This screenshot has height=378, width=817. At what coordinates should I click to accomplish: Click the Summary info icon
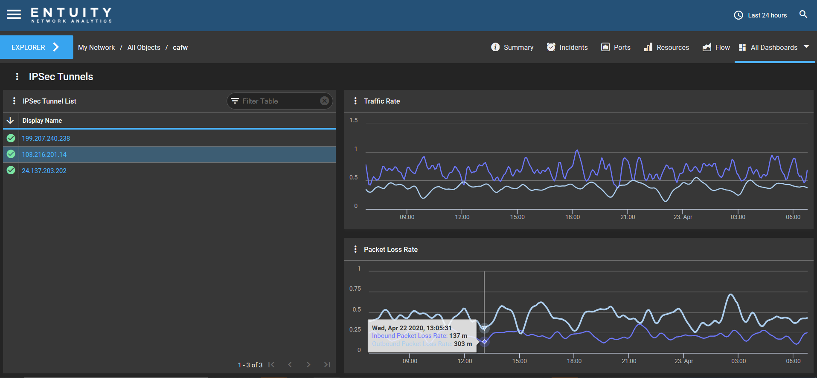[x=495, y=47]
